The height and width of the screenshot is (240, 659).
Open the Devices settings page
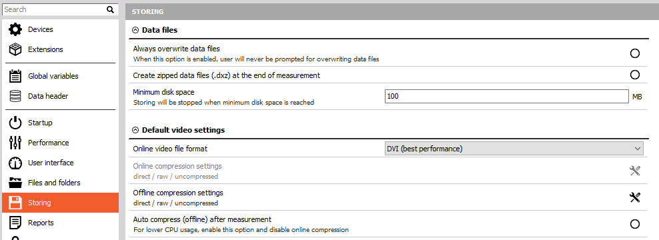coord(60,29)
